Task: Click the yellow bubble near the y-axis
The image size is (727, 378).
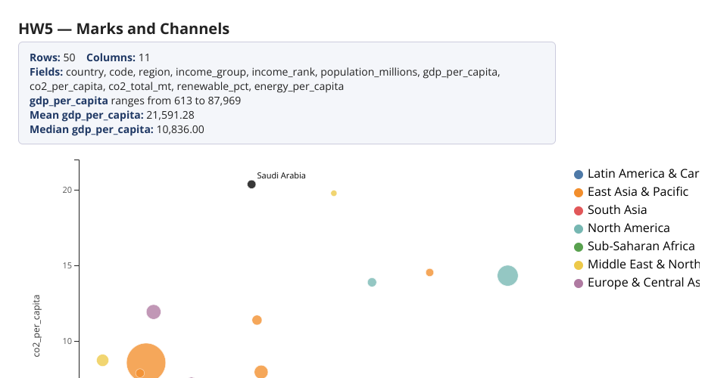Action: 102,360
